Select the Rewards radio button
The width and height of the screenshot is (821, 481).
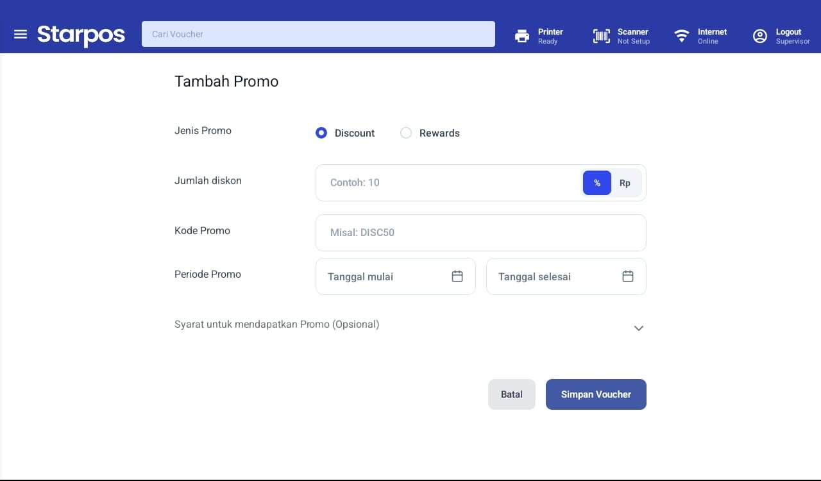pos(406,133)
